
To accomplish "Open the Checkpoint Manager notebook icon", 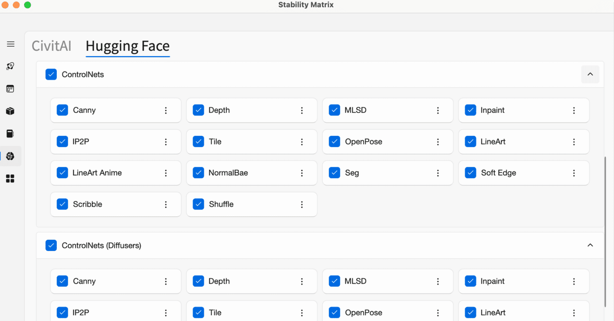I will click(10, 133).
